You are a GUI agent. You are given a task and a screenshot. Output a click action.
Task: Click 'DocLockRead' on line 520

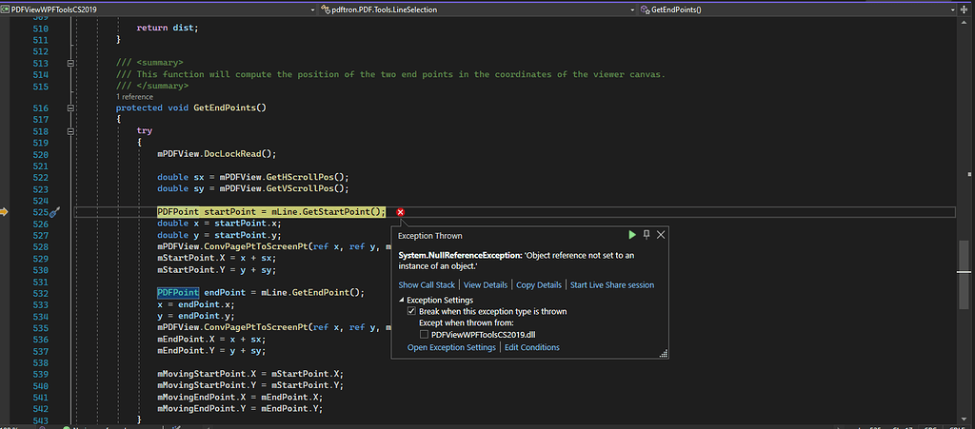click(x=232, y=154)
